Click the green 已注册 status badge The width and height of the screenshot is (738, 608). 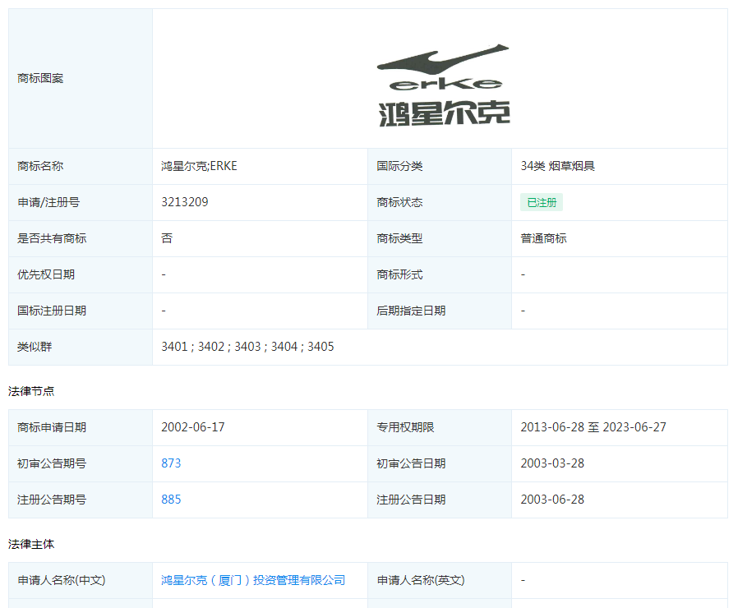pos(541,203)
